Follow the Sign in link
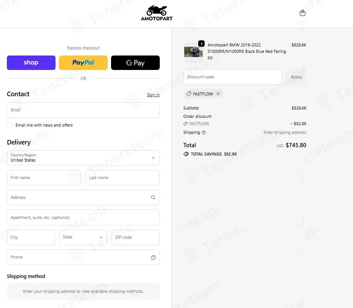This screenshot has height=308, width=353. pos(153,95)
